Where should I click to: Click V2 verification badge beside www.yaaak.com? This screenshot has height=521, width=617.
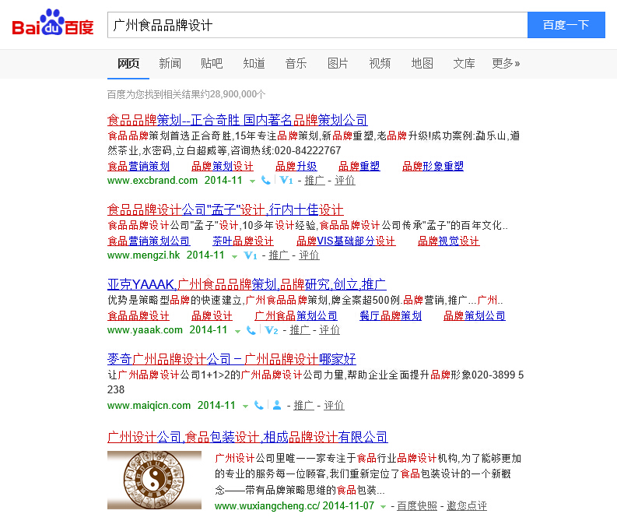[271, 330]
